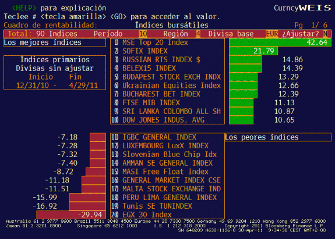Open PERU LIMA GENERAL INDEX entry

[168, 198]
